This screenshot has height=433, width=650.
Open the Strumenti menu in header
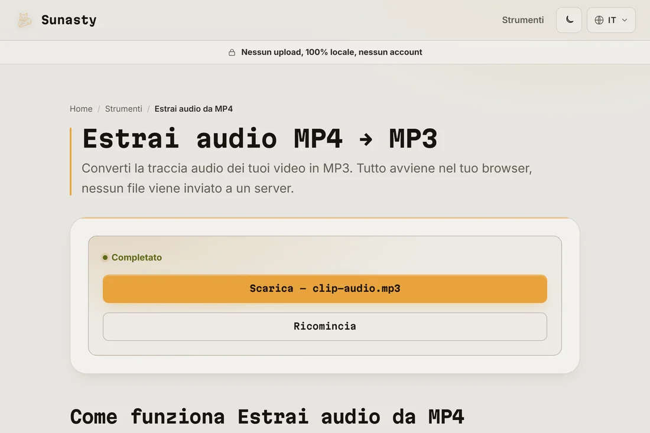coord(523,20)
